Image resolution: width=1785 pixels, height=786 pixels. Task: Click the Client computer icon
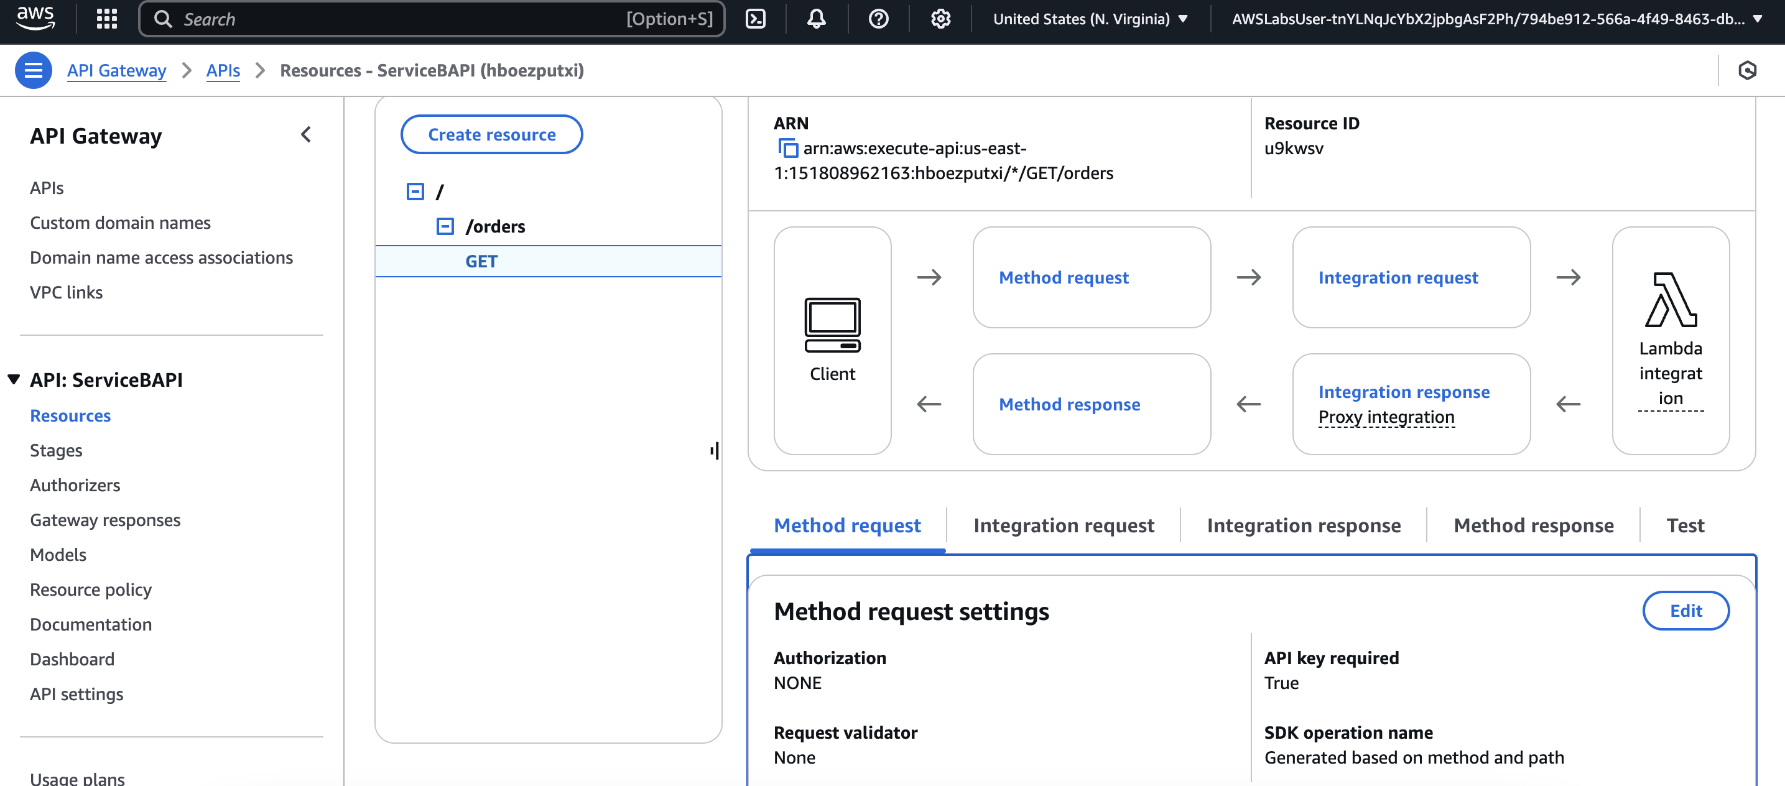pos(832,325)
